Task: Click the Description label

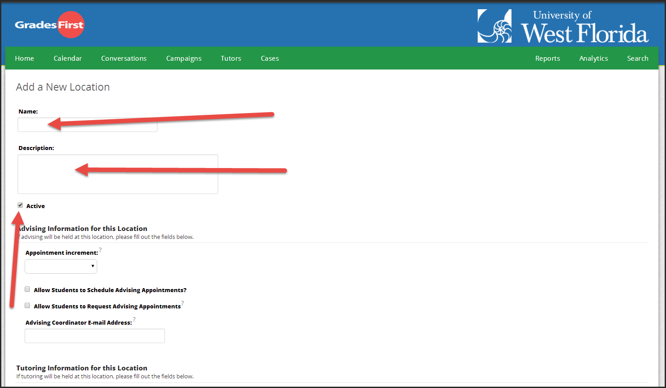Action: (36, 148)
